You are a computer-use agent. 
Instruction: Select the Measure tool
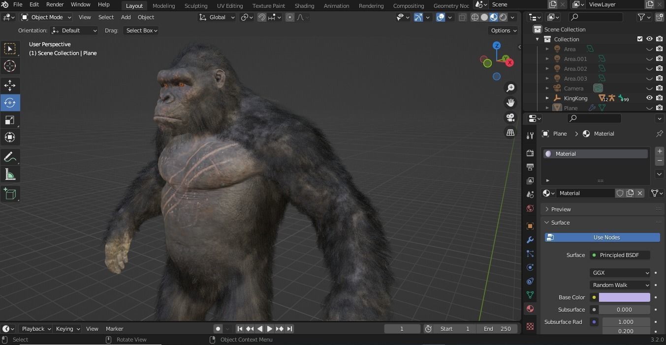(x=10, y=174)
